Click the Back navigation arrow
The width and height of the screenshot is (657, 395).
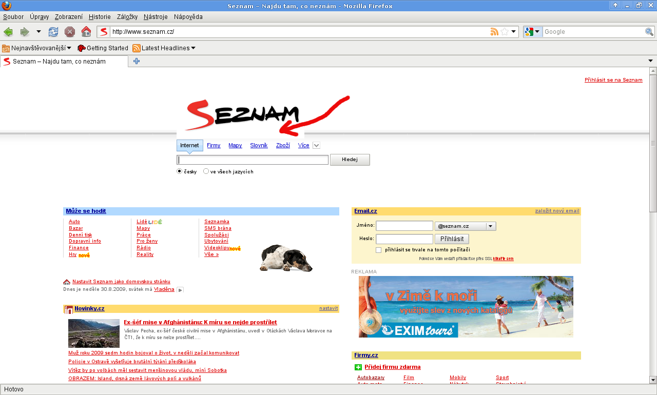8,32
